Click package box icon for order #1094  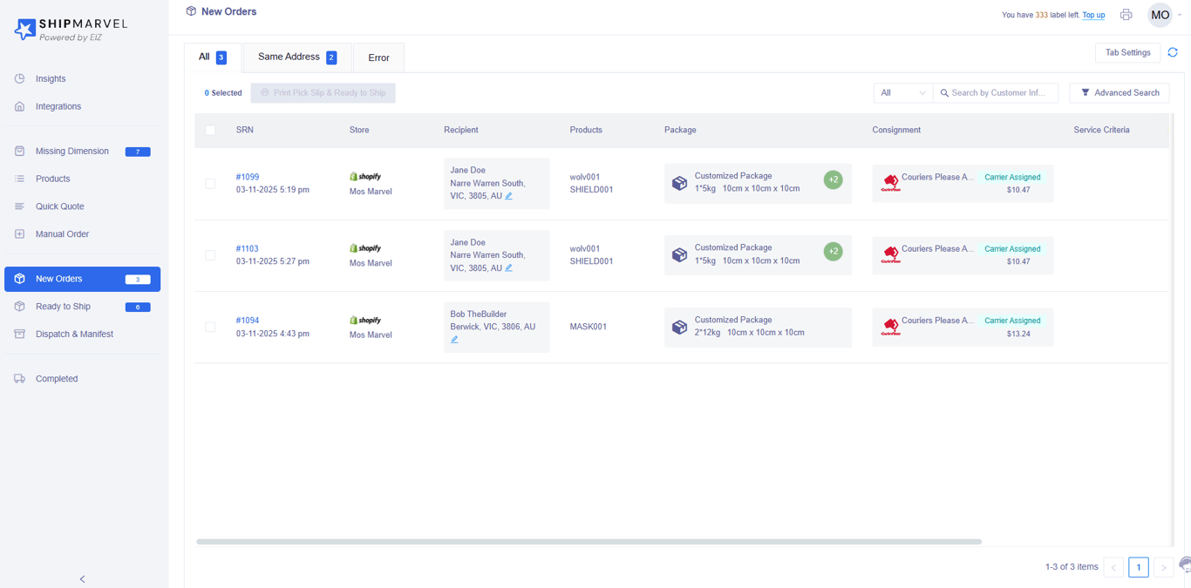click(x=679, y=328)
